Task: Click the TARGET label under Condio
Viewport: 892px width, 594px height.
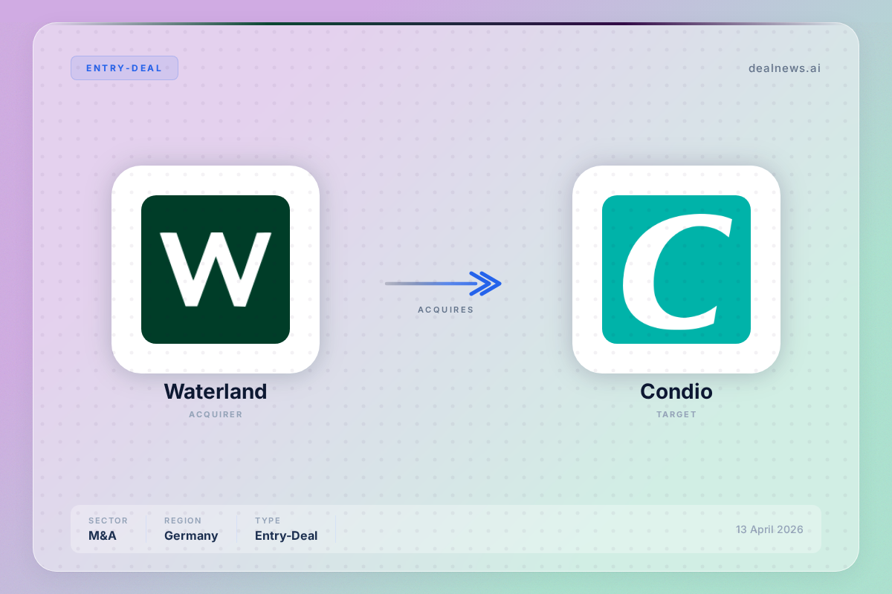Action: 676,414
